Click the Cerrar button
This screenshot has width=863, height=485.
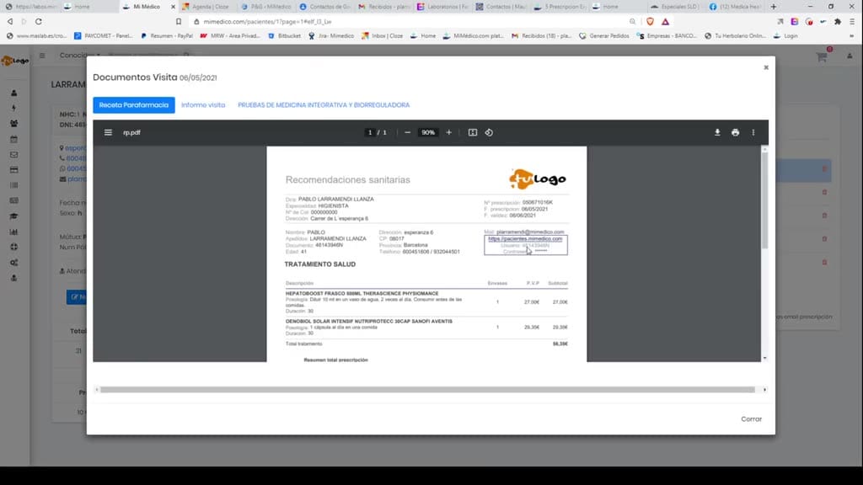point(751,419)
